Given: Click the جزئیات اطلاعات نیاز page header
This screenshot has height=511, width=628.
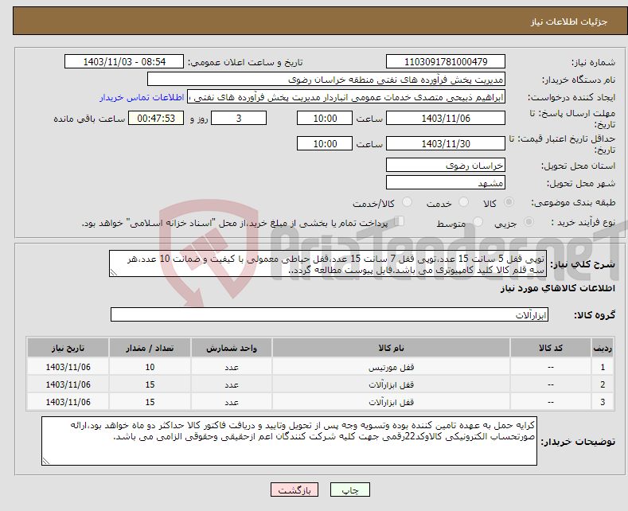Looking at the screenshot, I should (569, 21).
